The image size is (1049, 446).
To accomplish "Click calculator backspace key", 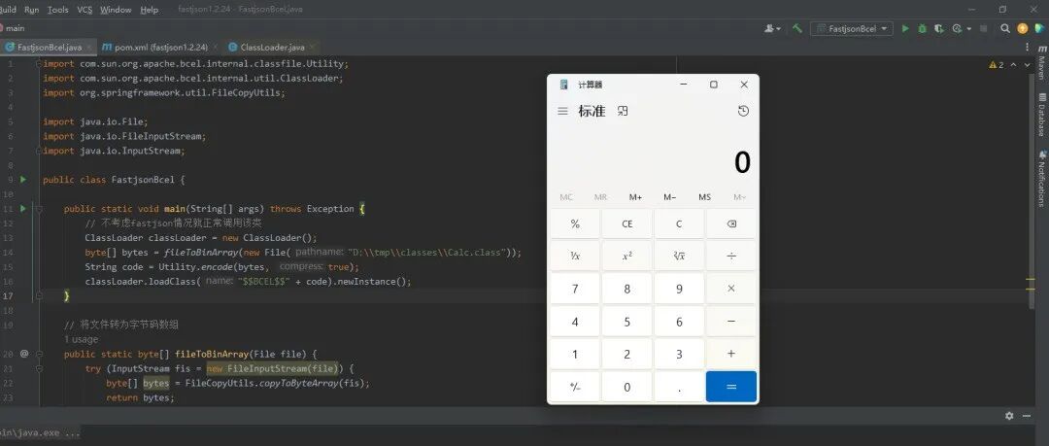I will tap(731, 223).
